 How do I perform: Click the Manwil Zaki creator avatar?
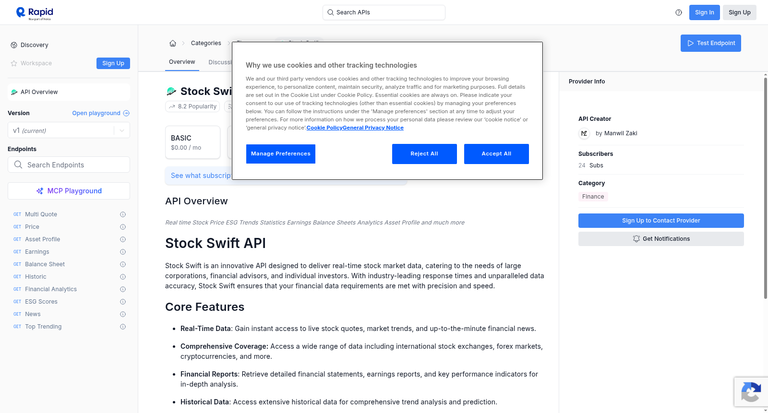click(x=584, y=133)
